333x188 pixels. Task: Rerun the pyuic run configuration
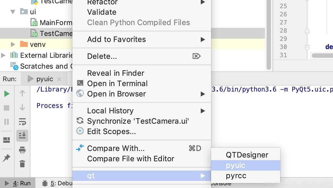click(x=6, y=93)
